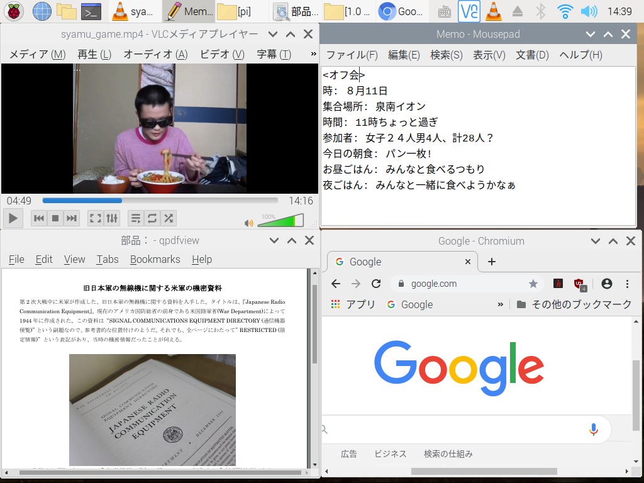Click the ビジネス link on Google page
This screenshot has height=483, width=644.
(390, 454)
